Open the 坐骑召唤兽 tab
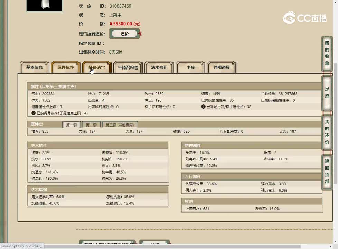The image size is (338, 249). coord(127,68)
